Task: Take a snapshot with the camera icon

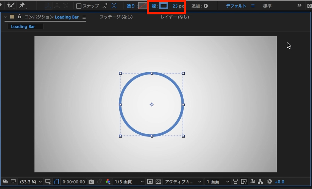Action: [x=91, y=182]
